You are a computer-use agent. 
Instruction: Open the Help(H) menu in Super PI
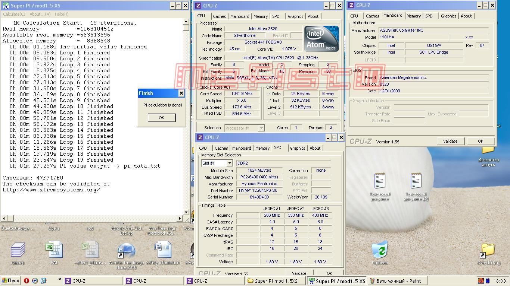(x=62, y=14)
